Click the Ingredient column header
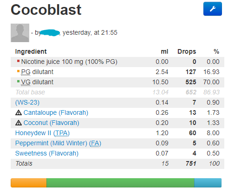 click(x=31, y=51)
